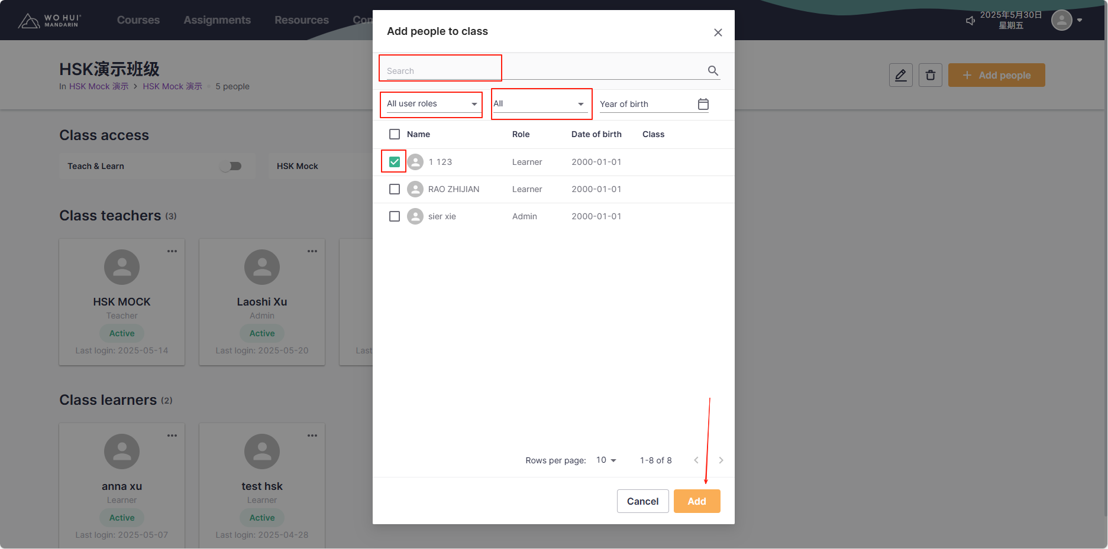Open more options for HSK MOCK teacher card
Viewport: 1108px width, 549px height.
172,251
